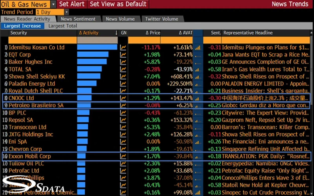The image size is (314, 196).
Task: Click the Security column filter field
Action: 42,40
